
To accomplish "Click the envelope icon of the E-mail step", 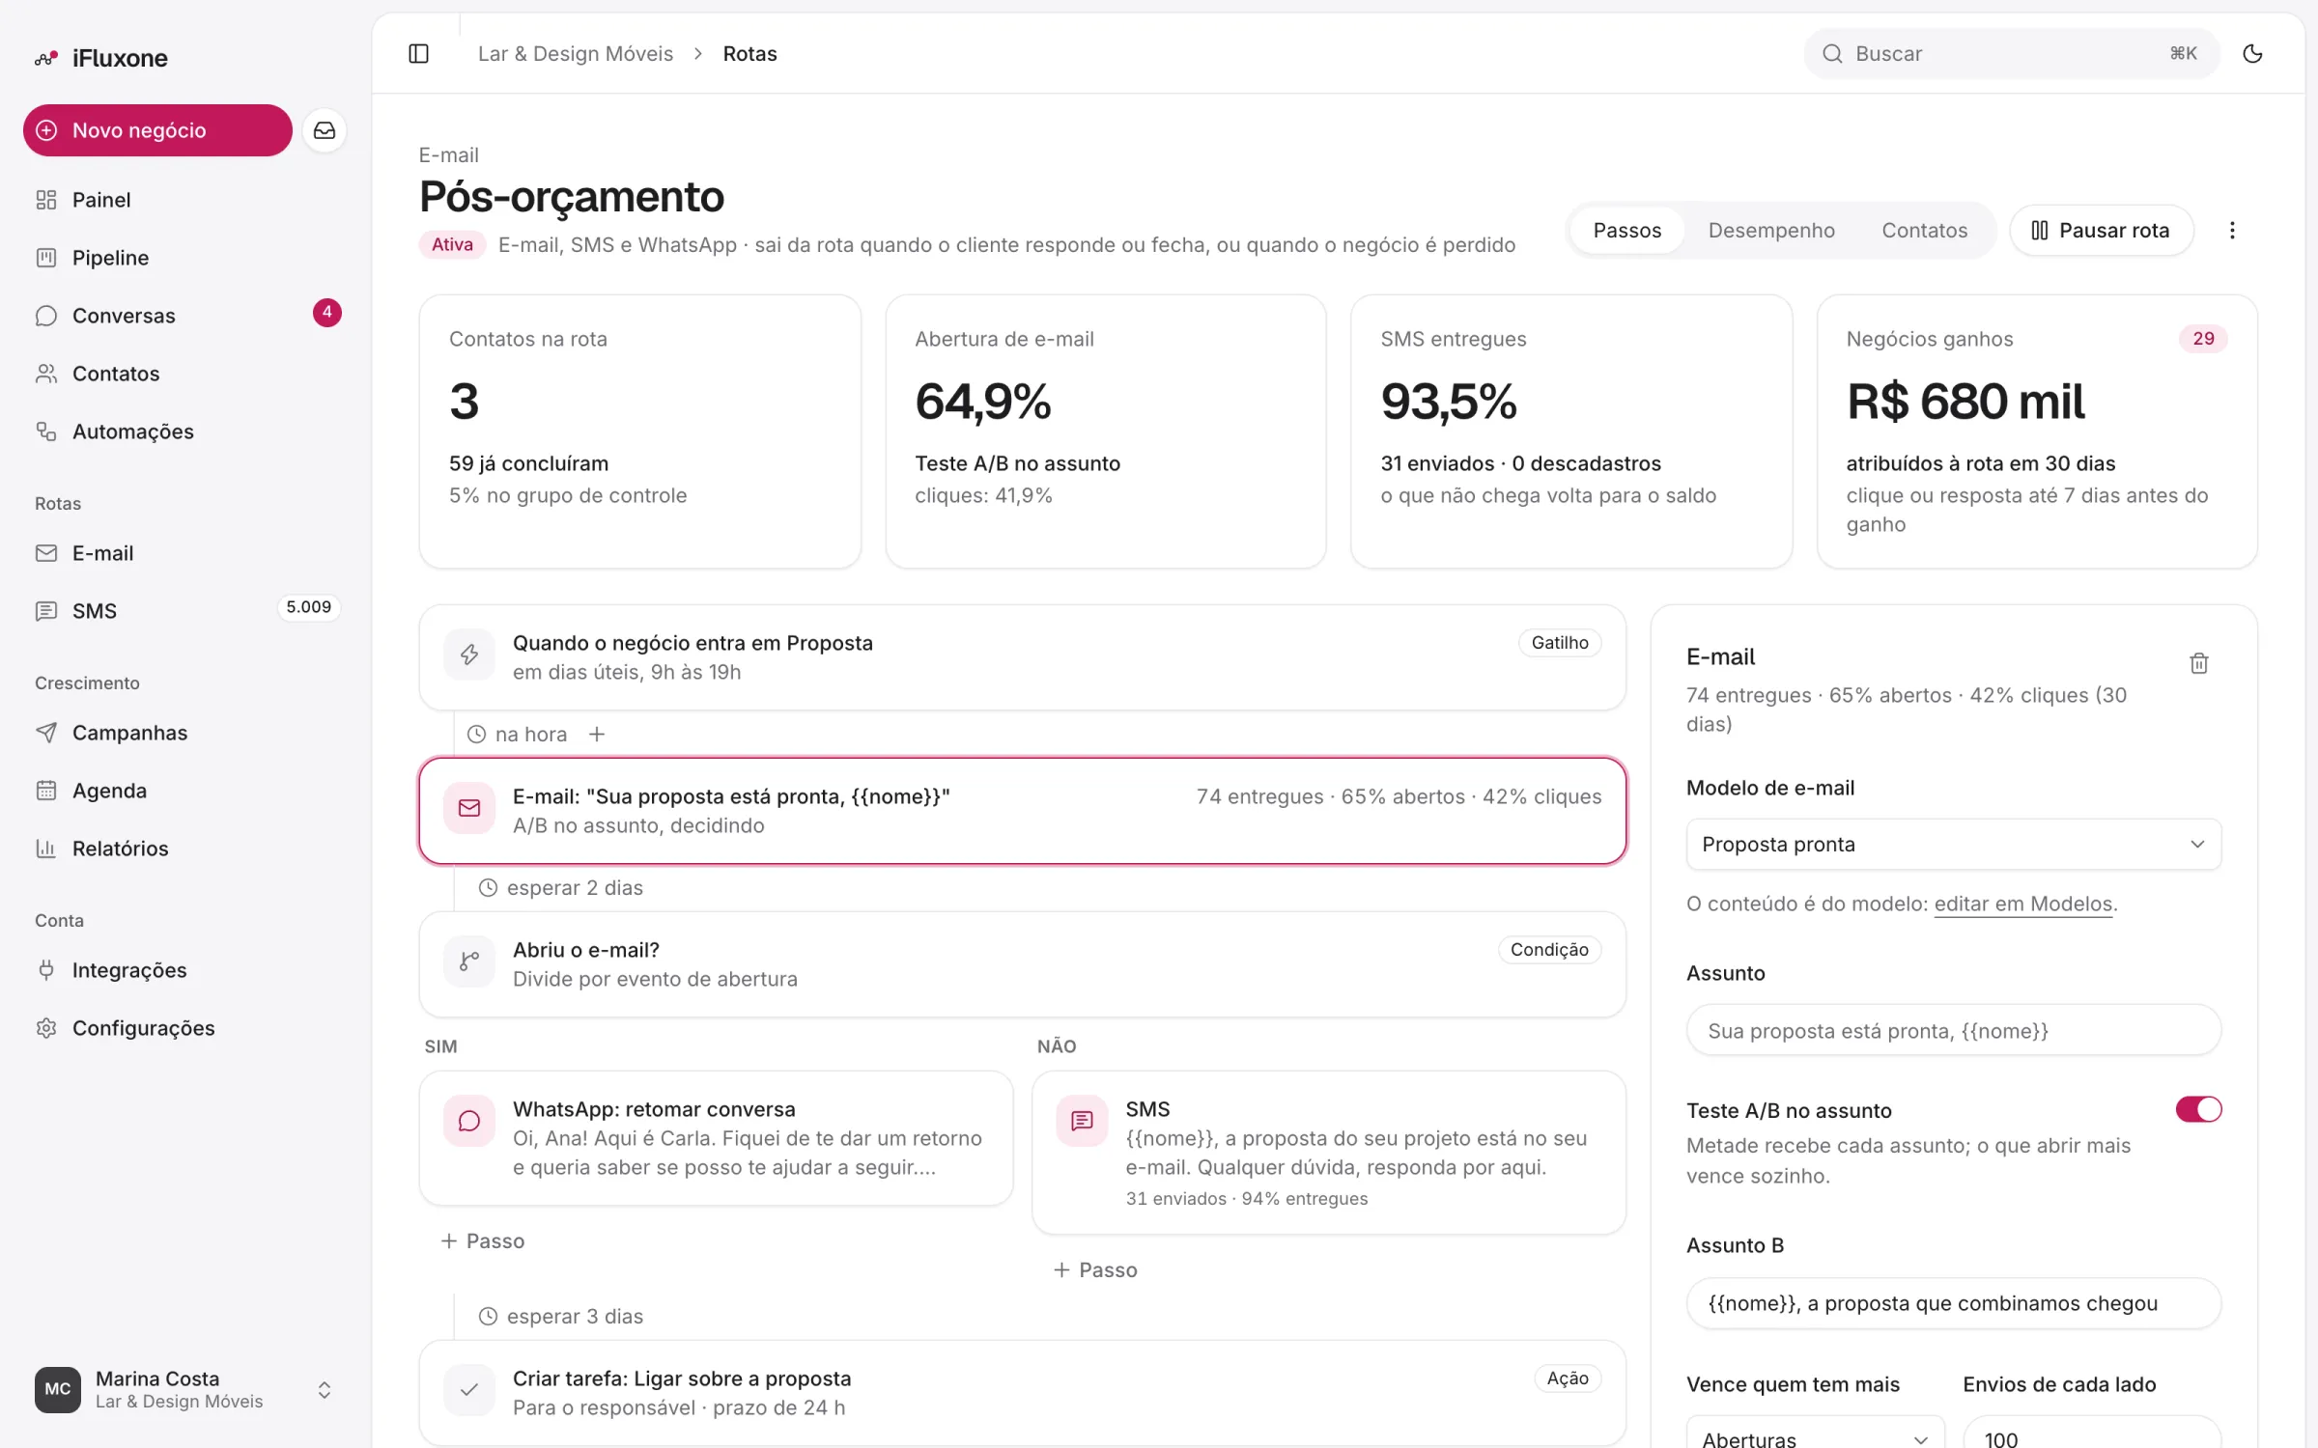I will pyautogui.click(x=469, y=809).
